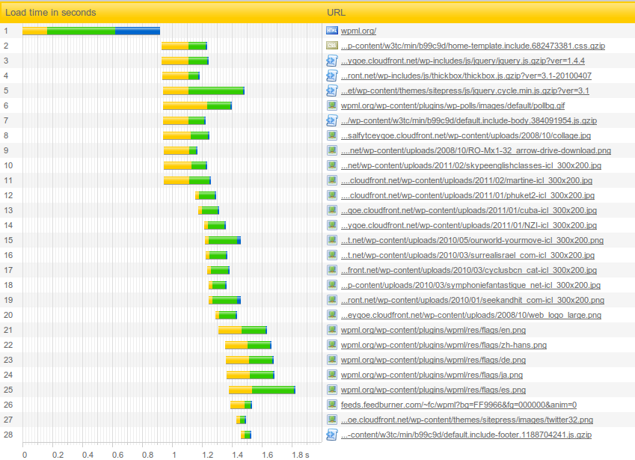Click the Load time in seconds header
The width and height of the screenshot is (635, 460).
51,13
